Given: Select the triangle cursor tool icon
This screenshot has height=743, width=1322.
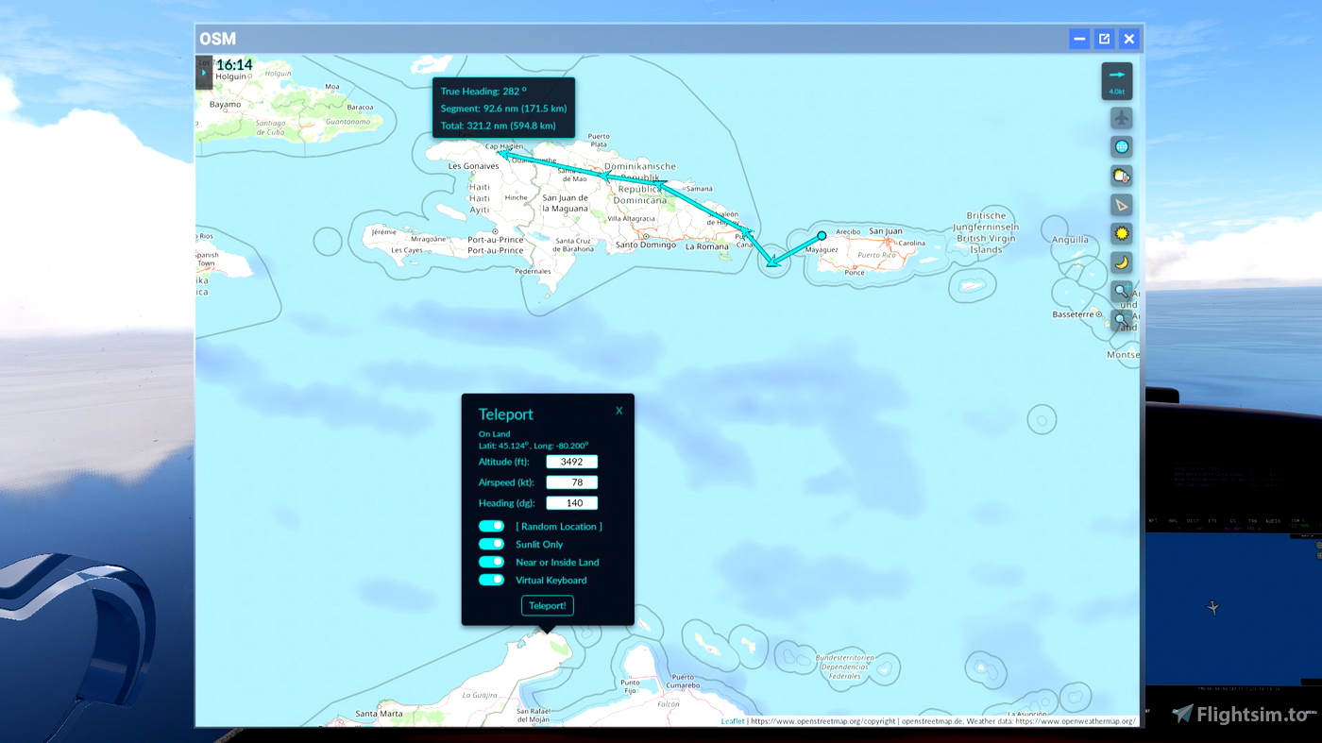Looking at the screenshot, I should (1121, 205).
